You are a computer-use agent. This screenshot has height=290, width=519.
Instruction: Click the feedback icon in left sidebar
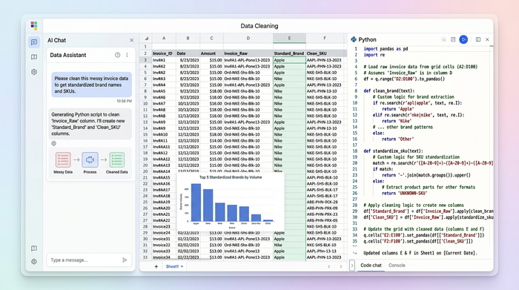pos(34,248)
